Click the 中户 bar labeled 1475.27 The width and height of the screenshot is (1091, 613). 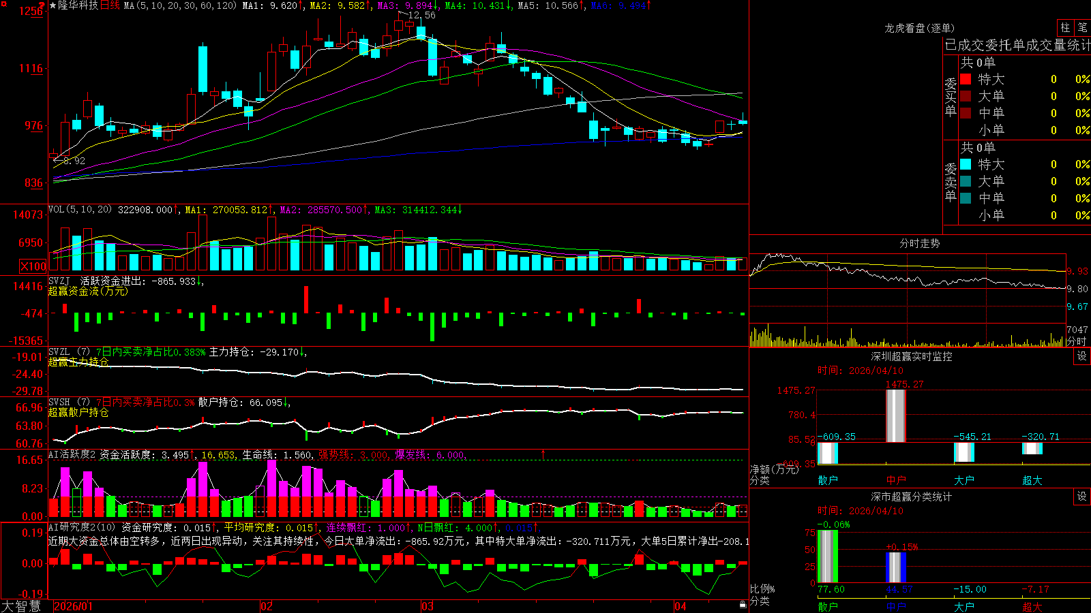(896, 415)
